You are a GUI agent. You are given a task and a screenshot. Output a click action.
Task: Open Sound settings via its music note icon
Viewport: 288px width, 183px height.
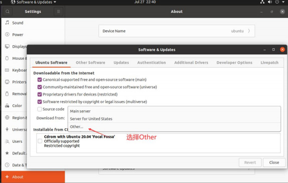coord(7,23)
